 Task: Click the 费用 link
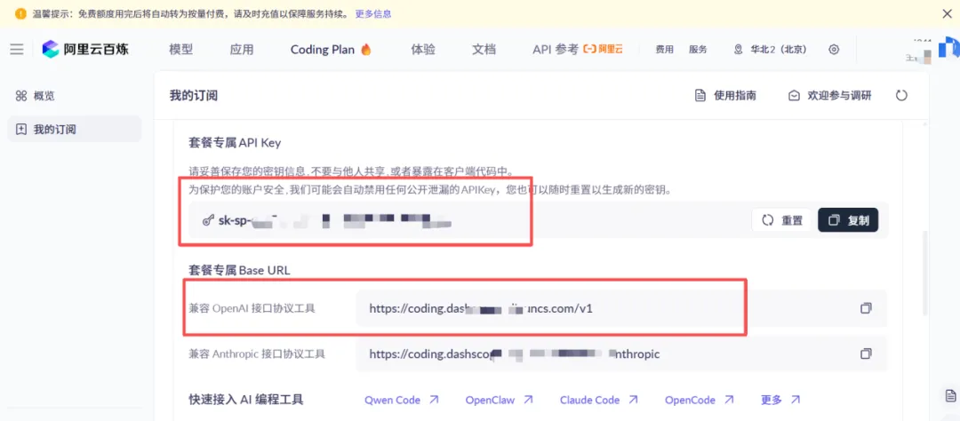(664, 50)
